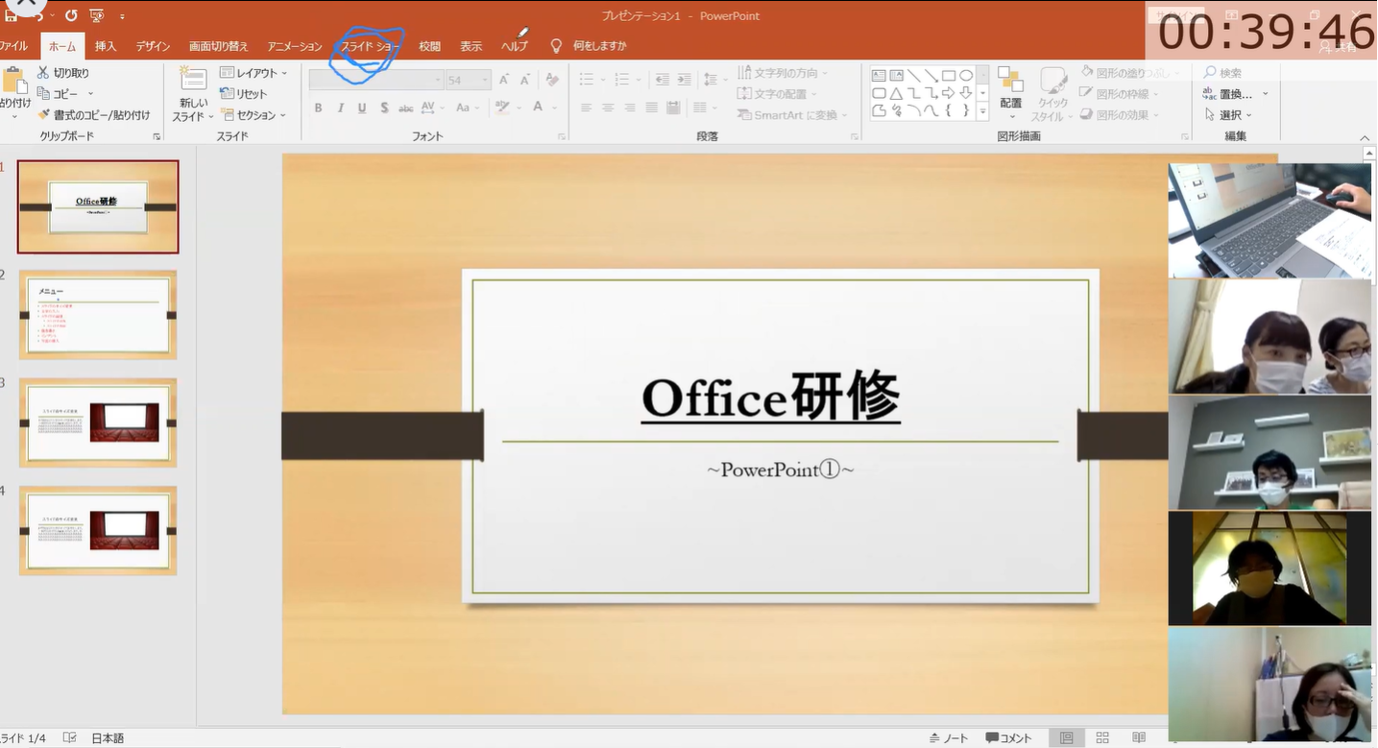The width and height of the screenshot is (1378, 748).
Task: Click the 共有 share button
Action: [x=1340, y=46]
